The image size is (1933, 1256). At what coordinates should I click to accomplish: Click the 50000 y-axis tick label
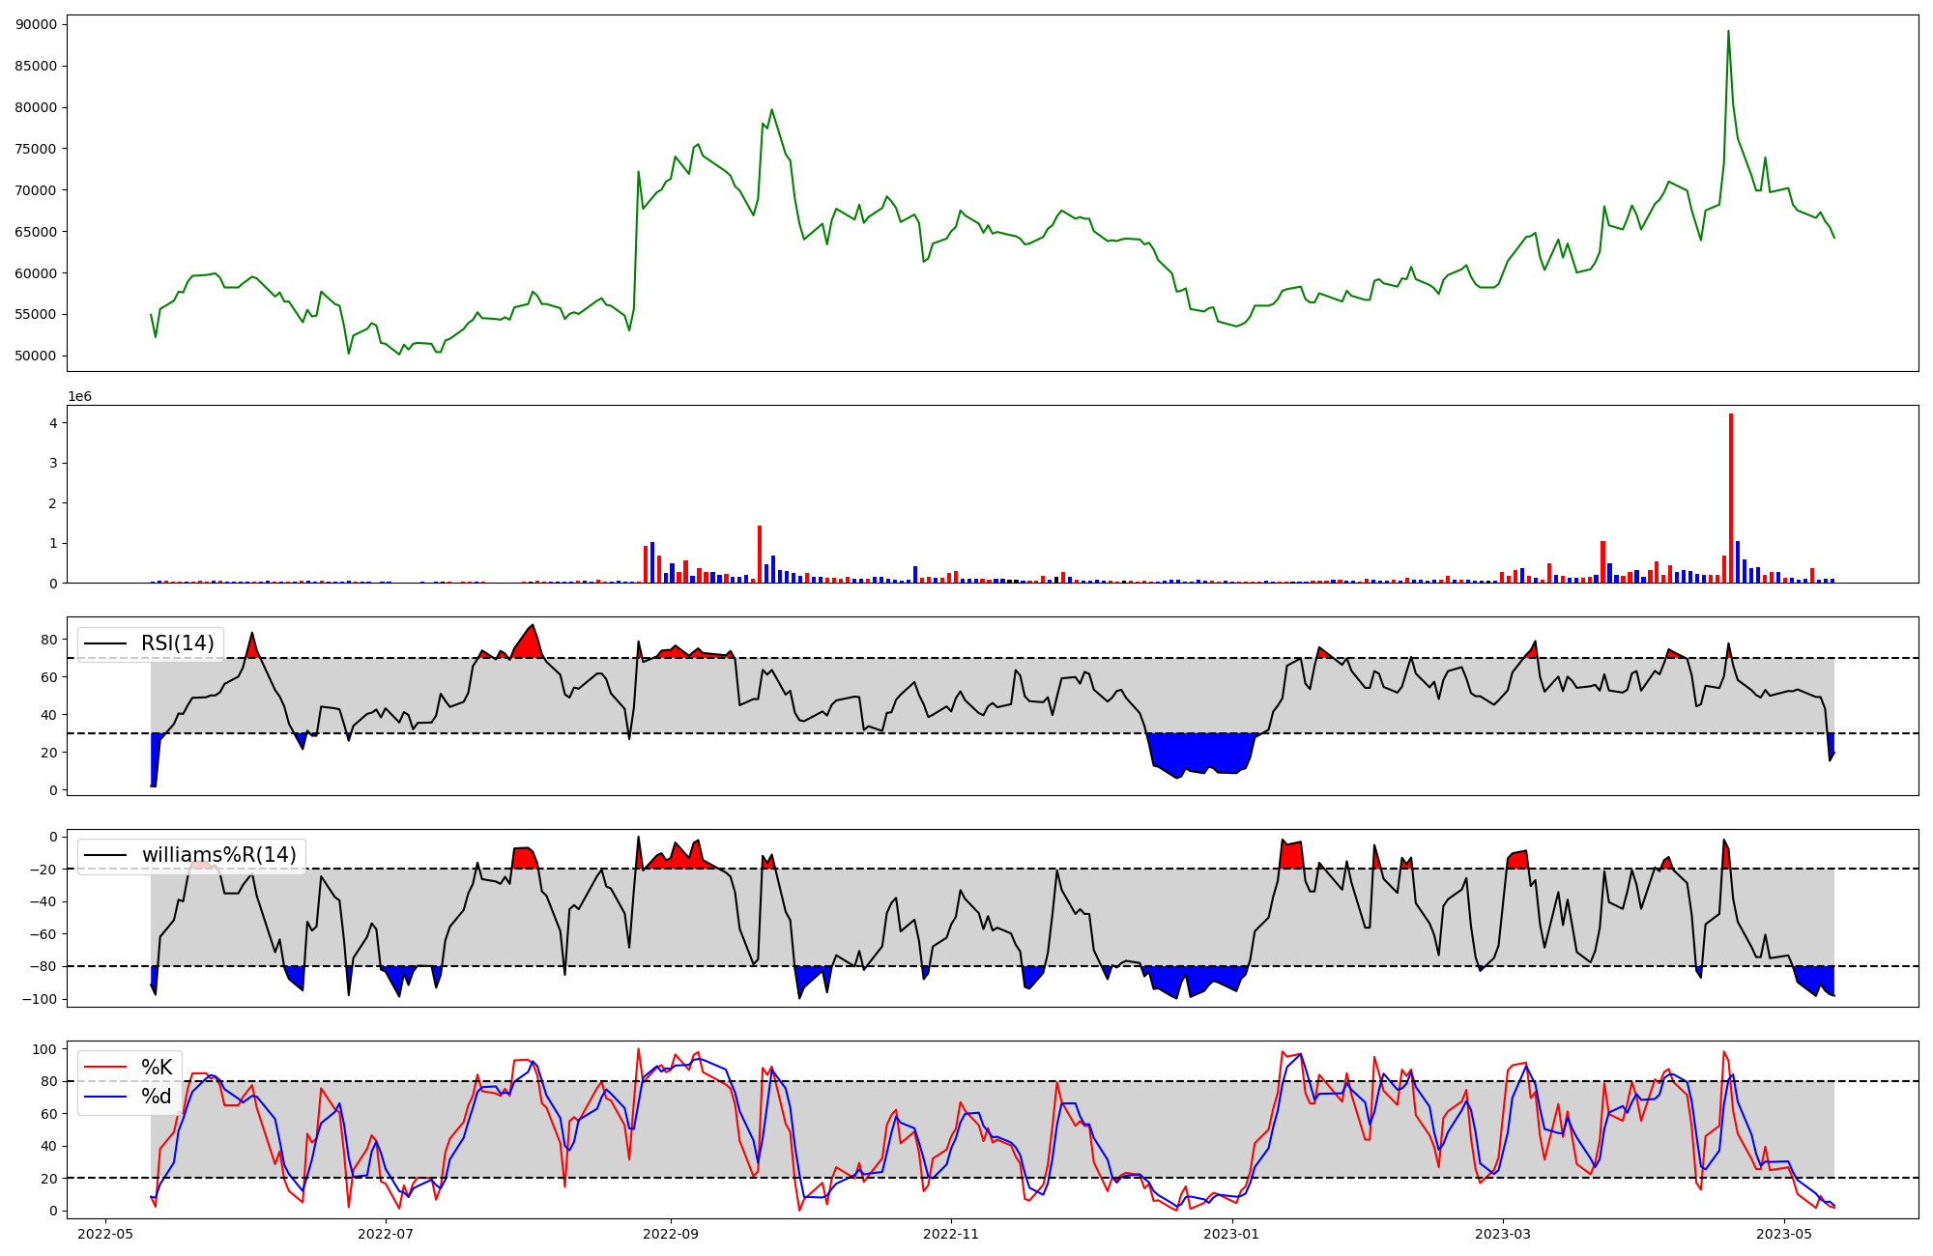coord(37,356)
